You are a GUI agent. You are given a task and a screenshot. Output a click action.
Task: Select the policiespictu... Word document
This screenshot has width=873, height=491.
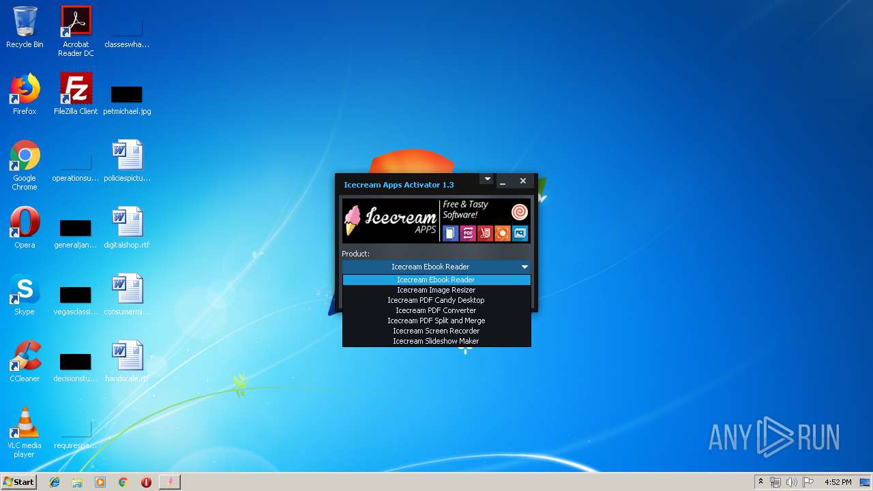click(127, 161)
